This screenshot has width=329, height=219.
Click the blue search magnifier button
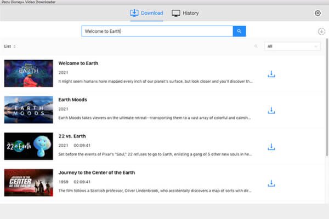coord(239,31)
